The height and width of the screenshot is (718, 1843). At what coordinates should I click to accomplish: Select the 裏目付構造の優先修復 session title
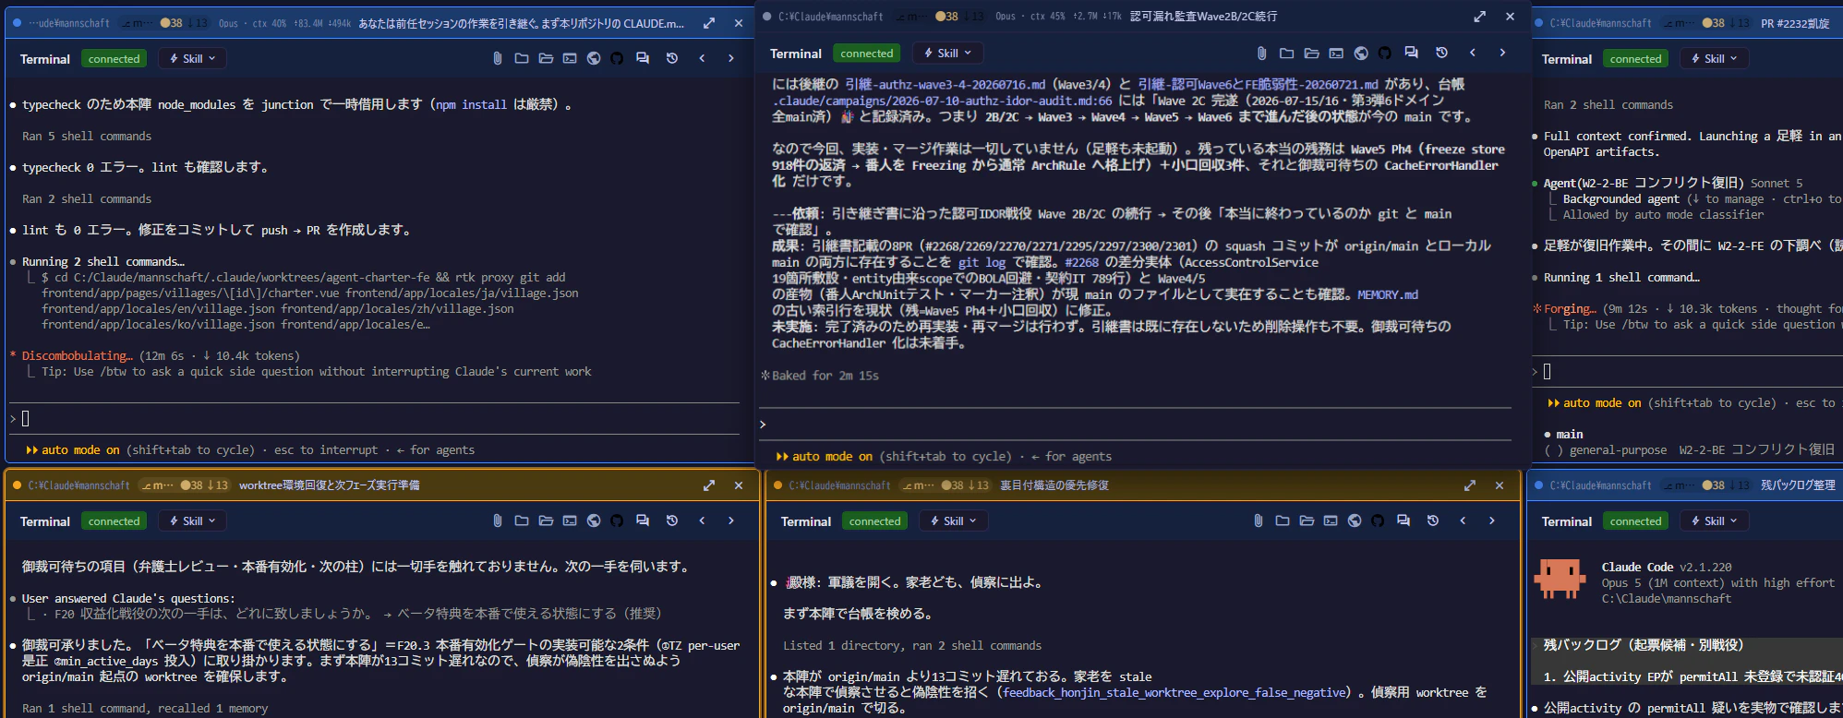click(x=1054, y=485)
